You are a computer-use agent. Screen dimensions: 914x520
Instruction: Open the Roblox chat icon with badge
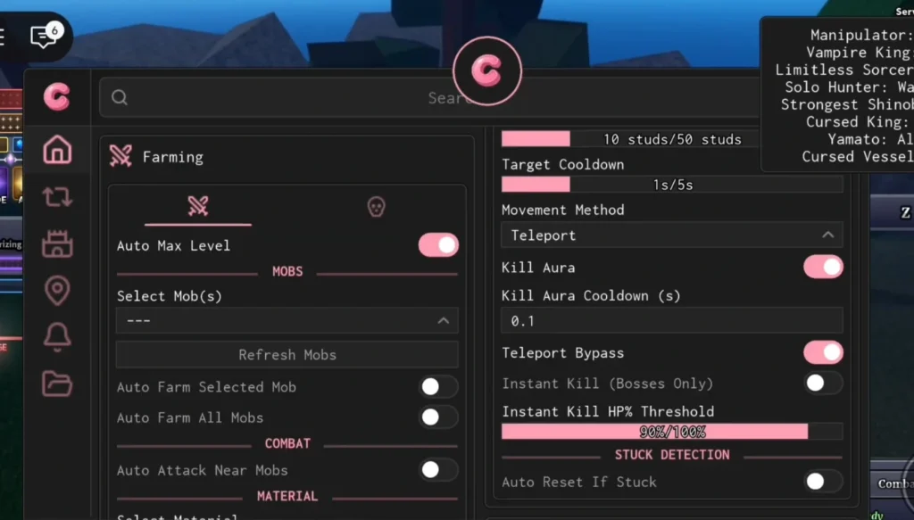tap(45, 36)
